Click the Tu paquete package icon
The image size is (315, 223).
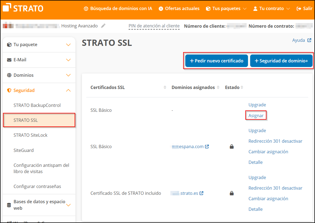point(8,44)
